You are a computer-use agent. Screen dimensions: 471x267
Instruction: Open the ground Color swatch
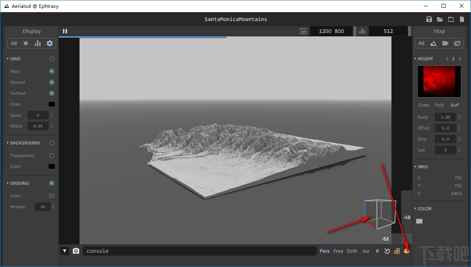coord(52,196)
